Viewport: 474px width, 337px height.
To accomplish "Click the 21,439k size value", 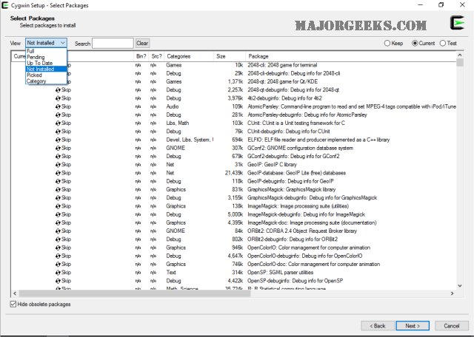I will click(x=234, y=173).
